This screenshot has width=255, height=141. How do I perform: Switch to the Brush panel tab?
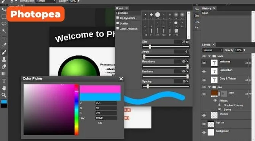click(x=120, y=8)
